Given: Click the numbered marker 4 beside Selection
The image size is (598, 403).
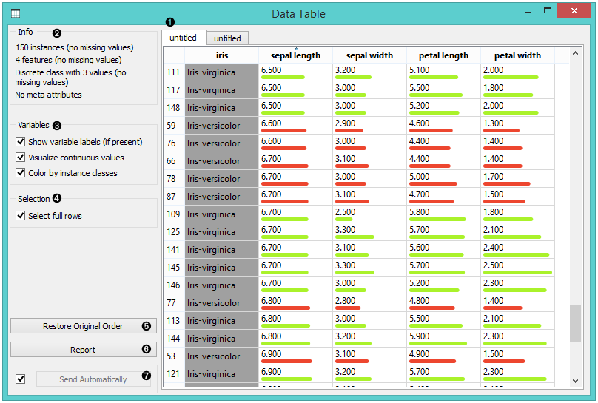Looking at the screenshot, I should click(57, 199).
